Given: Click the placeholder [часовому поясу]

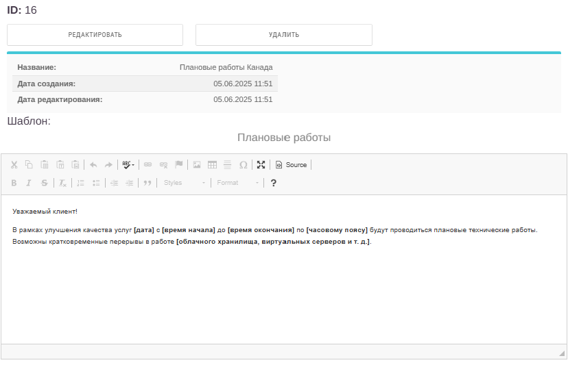Looking at the screenshot, I should pos(337,230).
